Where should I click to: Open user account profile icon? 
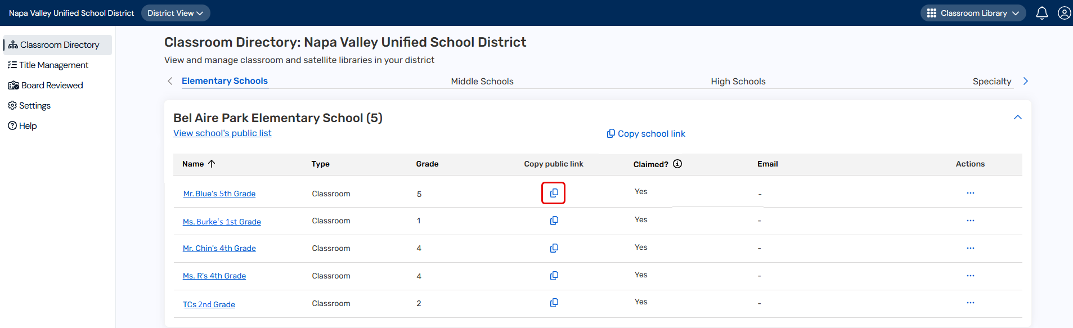click(x=1063, y=13)
